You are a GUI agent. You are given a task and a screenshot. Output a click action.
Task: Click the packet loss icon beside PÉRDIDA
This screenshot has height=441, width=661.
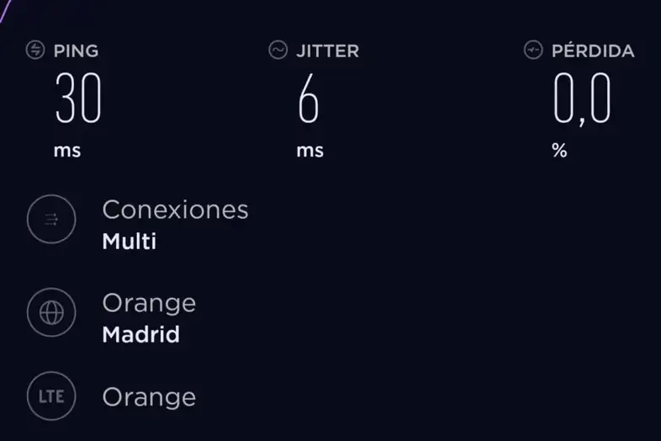[533, 50]
